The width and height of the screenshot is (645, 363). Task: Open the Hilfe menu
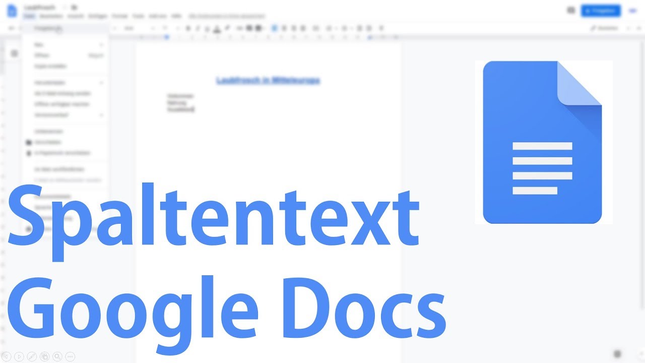(x=176, y=16)
